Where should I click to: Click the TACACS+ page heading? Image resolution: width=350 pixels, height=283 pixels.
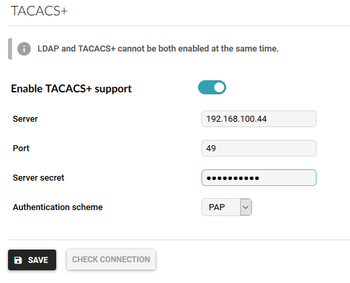point(39,11)
